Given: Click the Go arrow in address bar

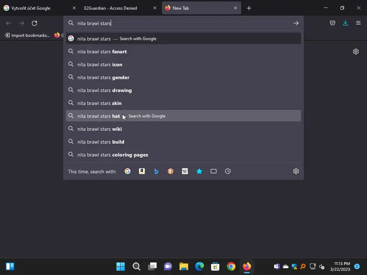Looking at the screenshot, I should pos(296,23).
